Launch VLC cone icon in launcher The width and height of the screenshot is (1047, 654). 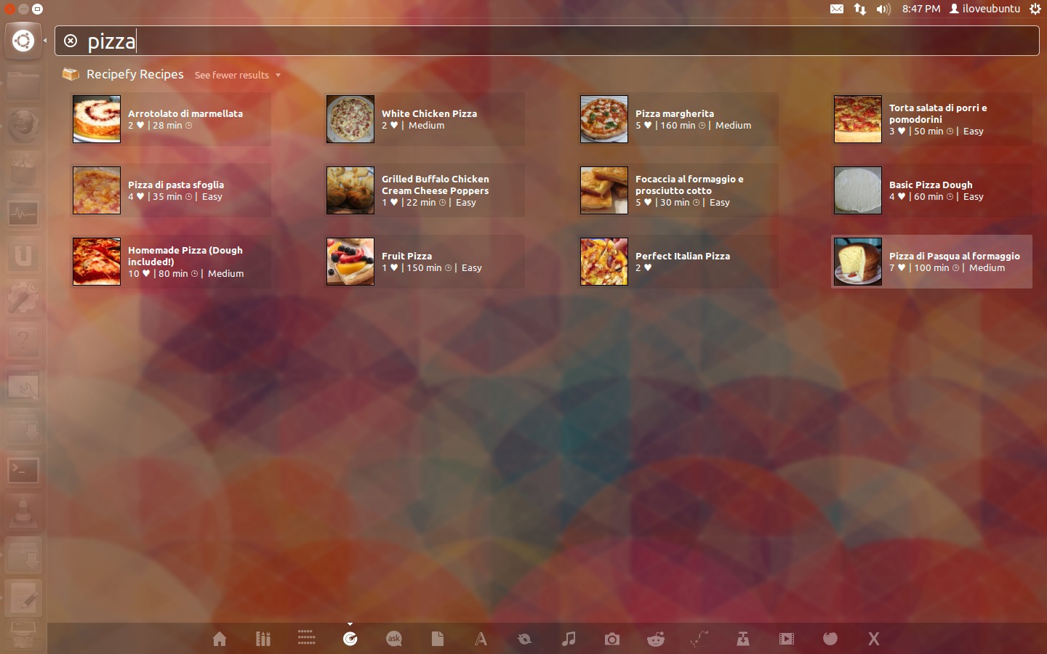click(x=23, y=513)
